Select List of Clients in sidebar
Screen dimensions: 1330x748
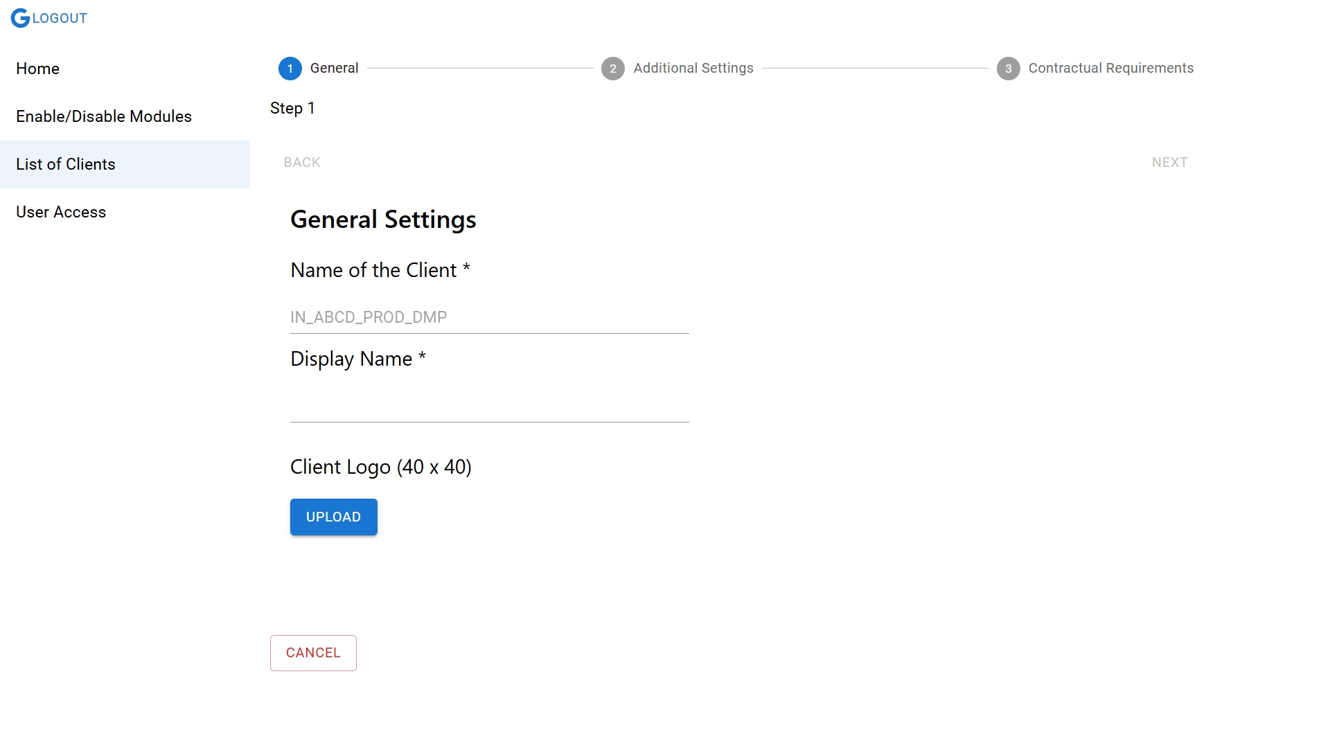point(66,164)
